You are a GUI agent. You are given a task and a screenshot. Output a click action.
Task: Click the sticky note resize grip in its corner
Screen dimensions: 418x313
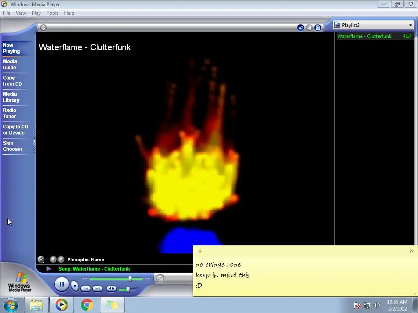pos(415,294)
